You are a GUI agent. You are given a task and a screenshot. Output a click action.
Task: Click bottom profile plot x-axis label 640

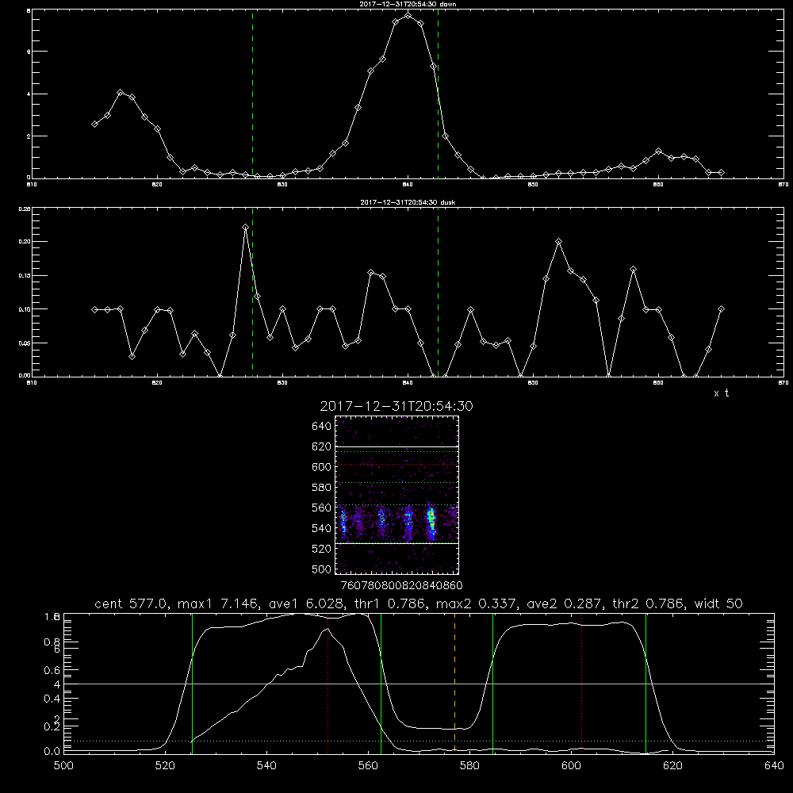774,766
